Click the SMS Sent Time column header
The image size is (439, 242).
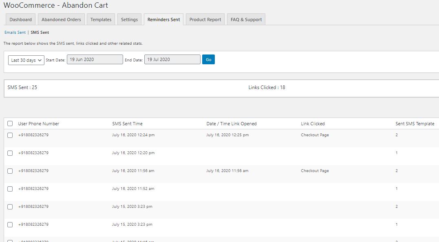pyautogui.click(x=127, y=124)
